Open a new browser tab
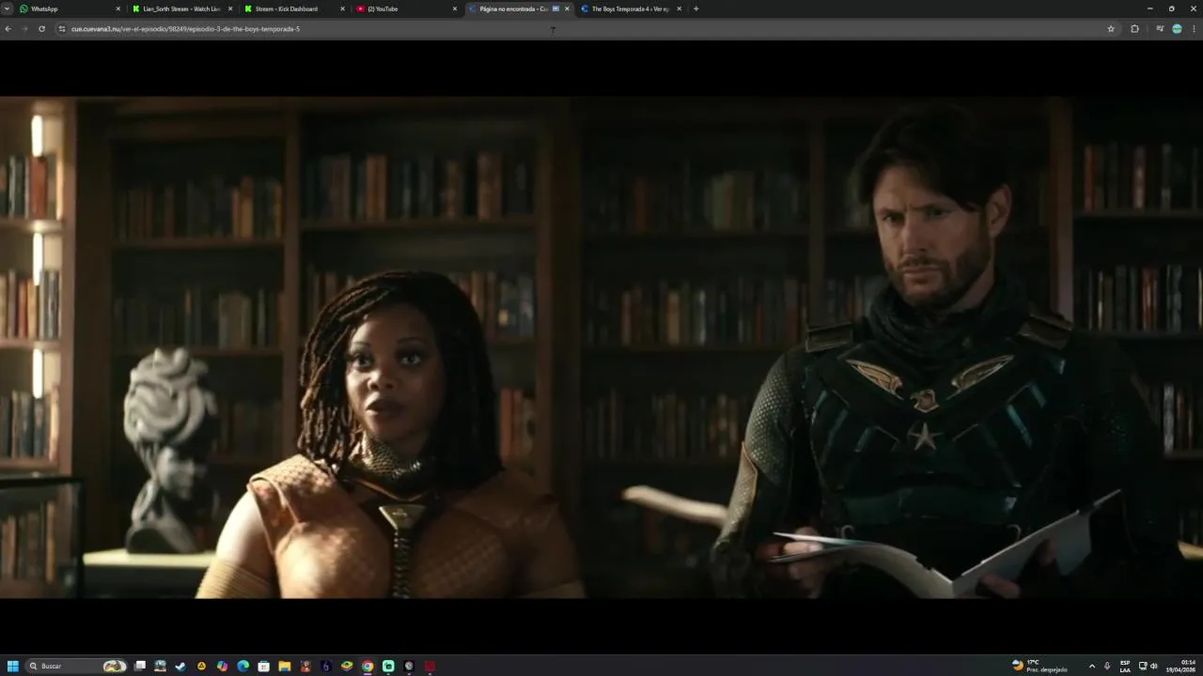This screenshot has height=676, width=1203. coord(695,8)
